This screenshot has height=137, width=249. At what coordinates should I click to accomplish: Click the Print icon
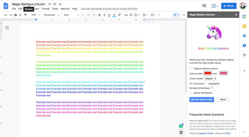(15, 15)
